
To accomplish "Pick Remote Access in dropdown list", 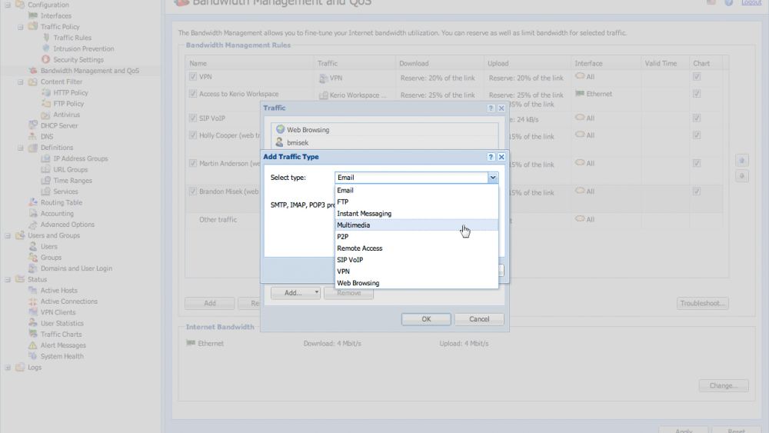I will click(x=359, y=248).
